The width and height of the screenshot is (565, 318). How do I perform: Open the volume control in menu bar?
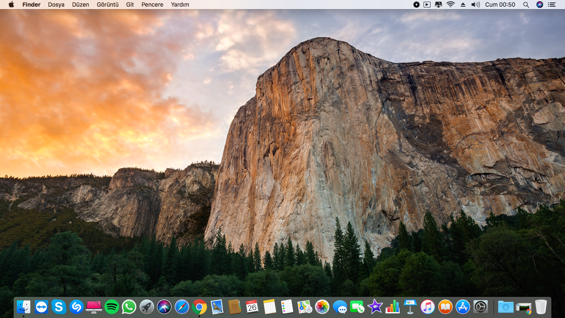click(x=475, y=5)
